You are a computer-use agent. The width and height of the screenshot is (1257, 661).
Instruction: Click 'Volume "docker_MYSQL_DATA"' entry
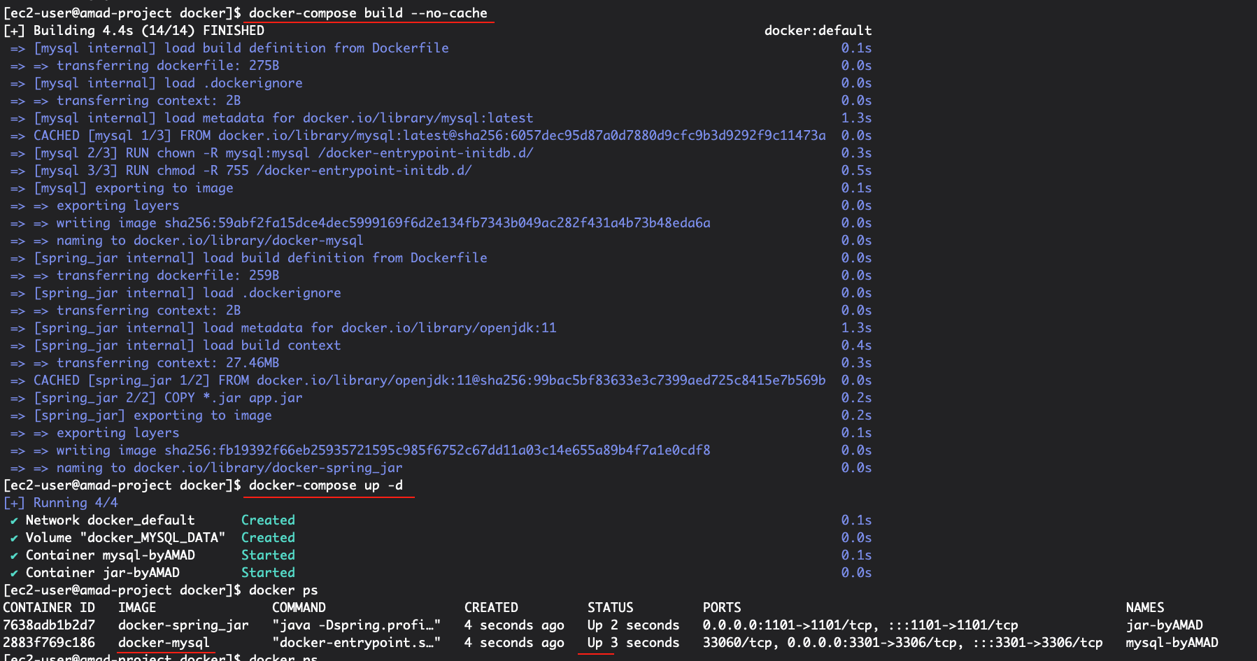pyautogui.click(x=126, y=537)
